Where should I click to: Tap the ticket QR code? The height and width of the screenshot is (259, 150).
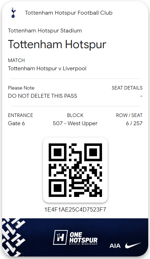tap(75, 170)
